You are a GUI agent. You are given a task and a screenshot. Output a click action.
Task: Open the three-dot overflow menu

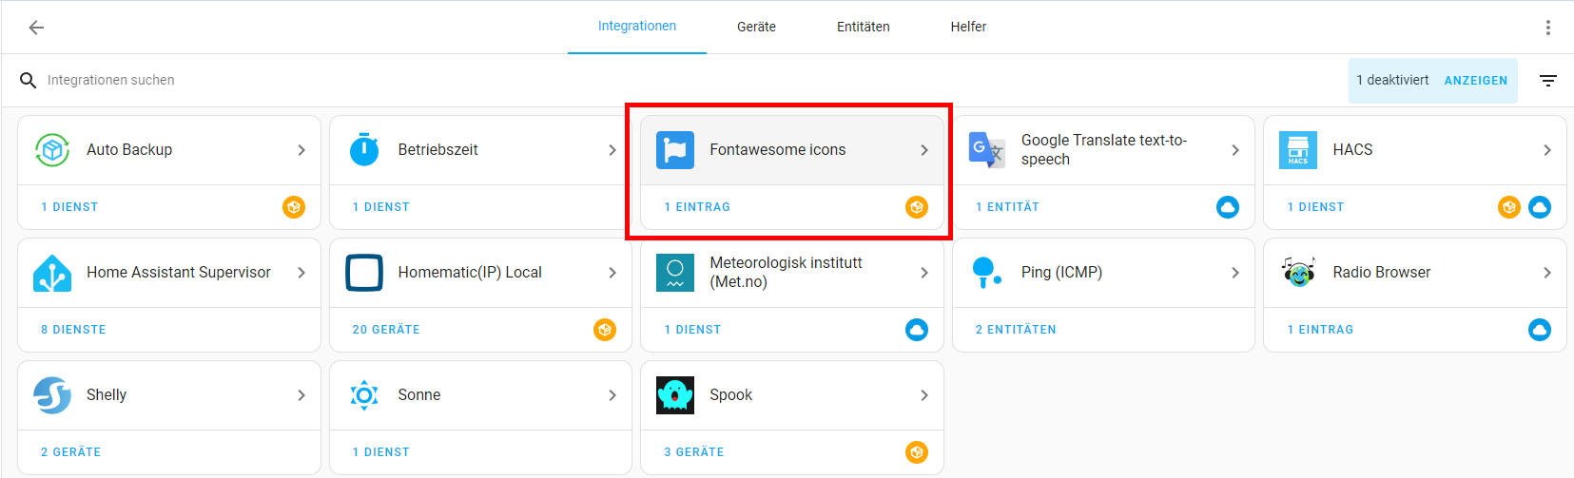tap(1547, 28)
